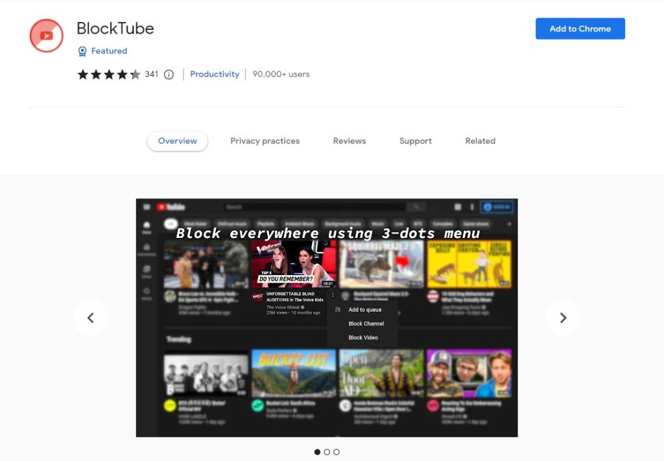Open the Reviews tab
664x461 pixels.
pyautogui.click(x=350, y=141)
